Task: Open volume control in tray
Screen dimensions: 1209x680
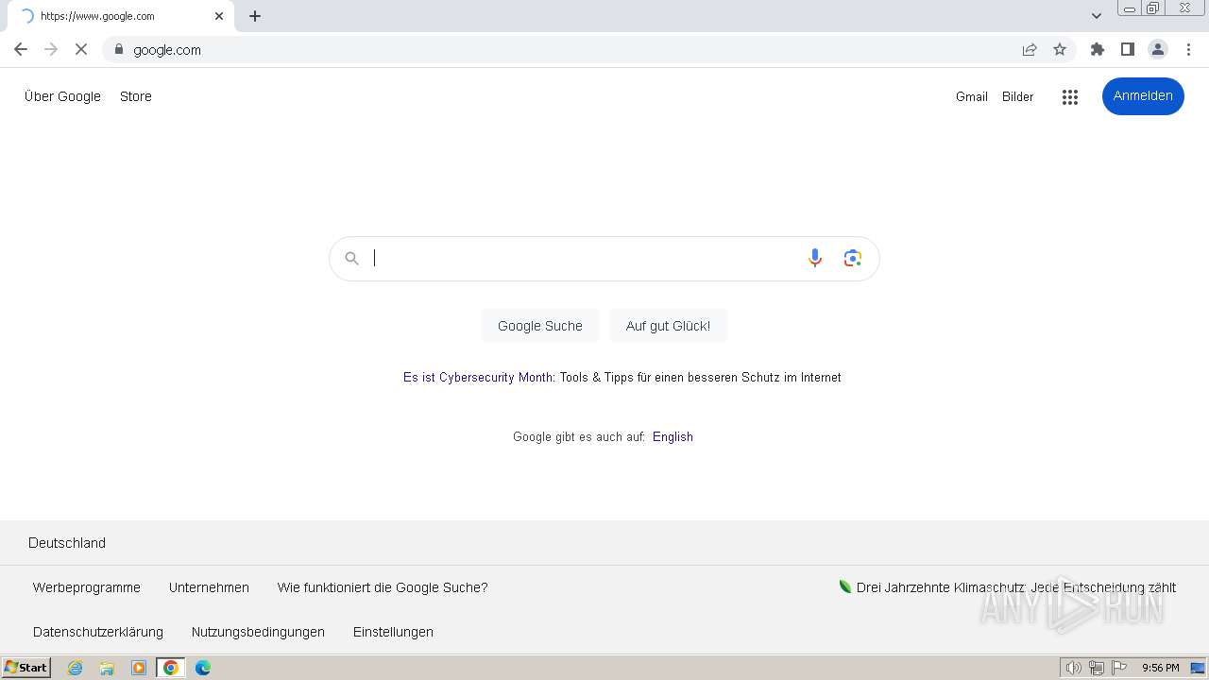Action: (x=1073, y=668)
